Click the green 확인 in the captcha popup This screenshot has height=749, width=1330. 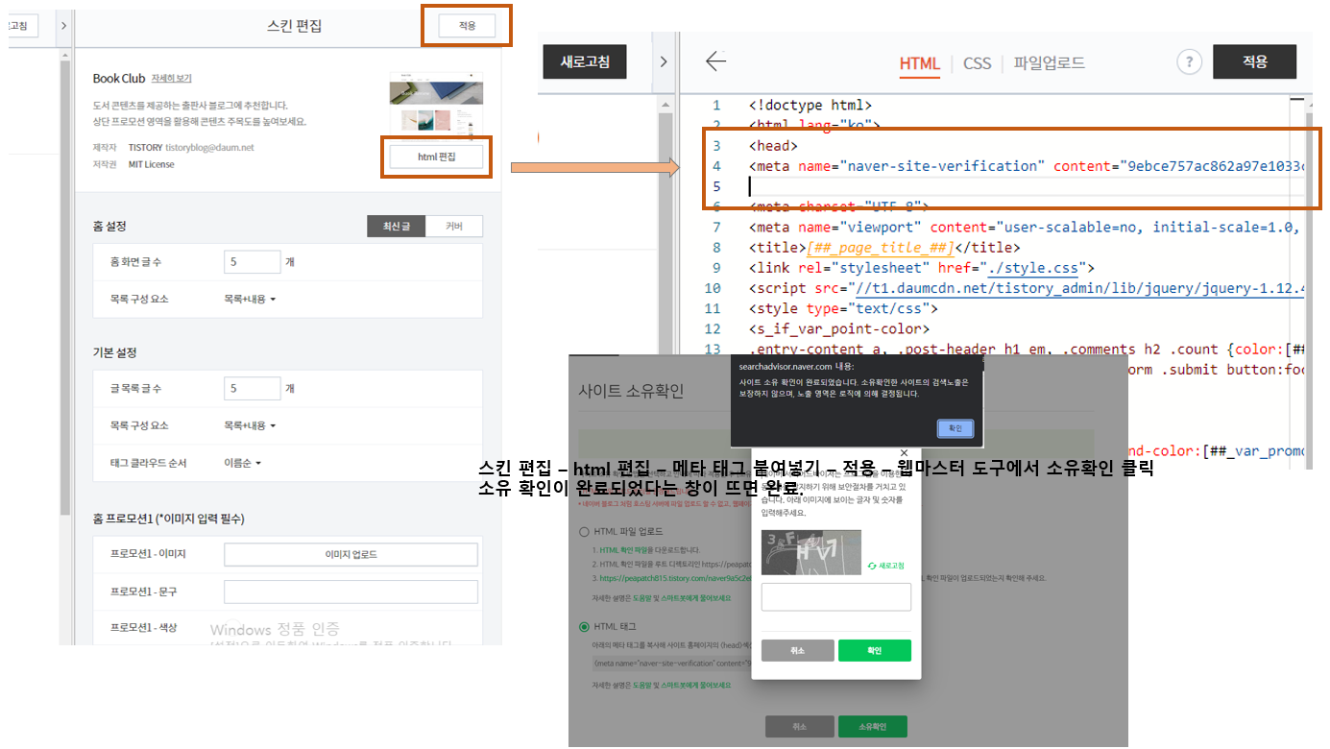click(x=874, y=650)
